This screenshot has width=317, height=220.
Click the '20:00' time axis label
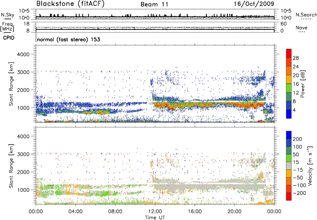(235, 212)
